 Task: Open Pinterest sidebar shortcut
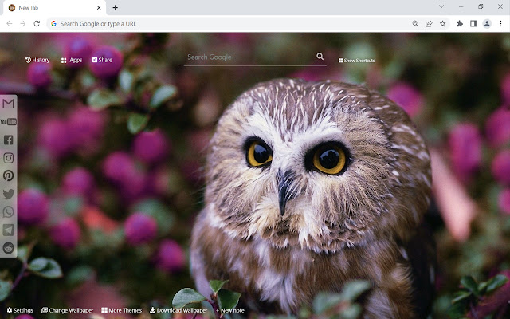[x=9, y=175]
